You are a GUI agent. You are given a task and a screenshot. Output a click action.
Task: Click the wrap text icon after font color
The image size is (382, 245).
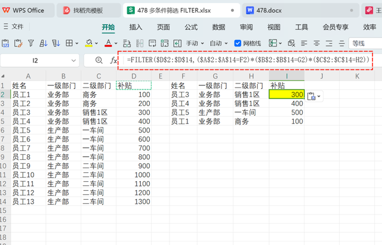pyautogui.click(x=127, y=44)
